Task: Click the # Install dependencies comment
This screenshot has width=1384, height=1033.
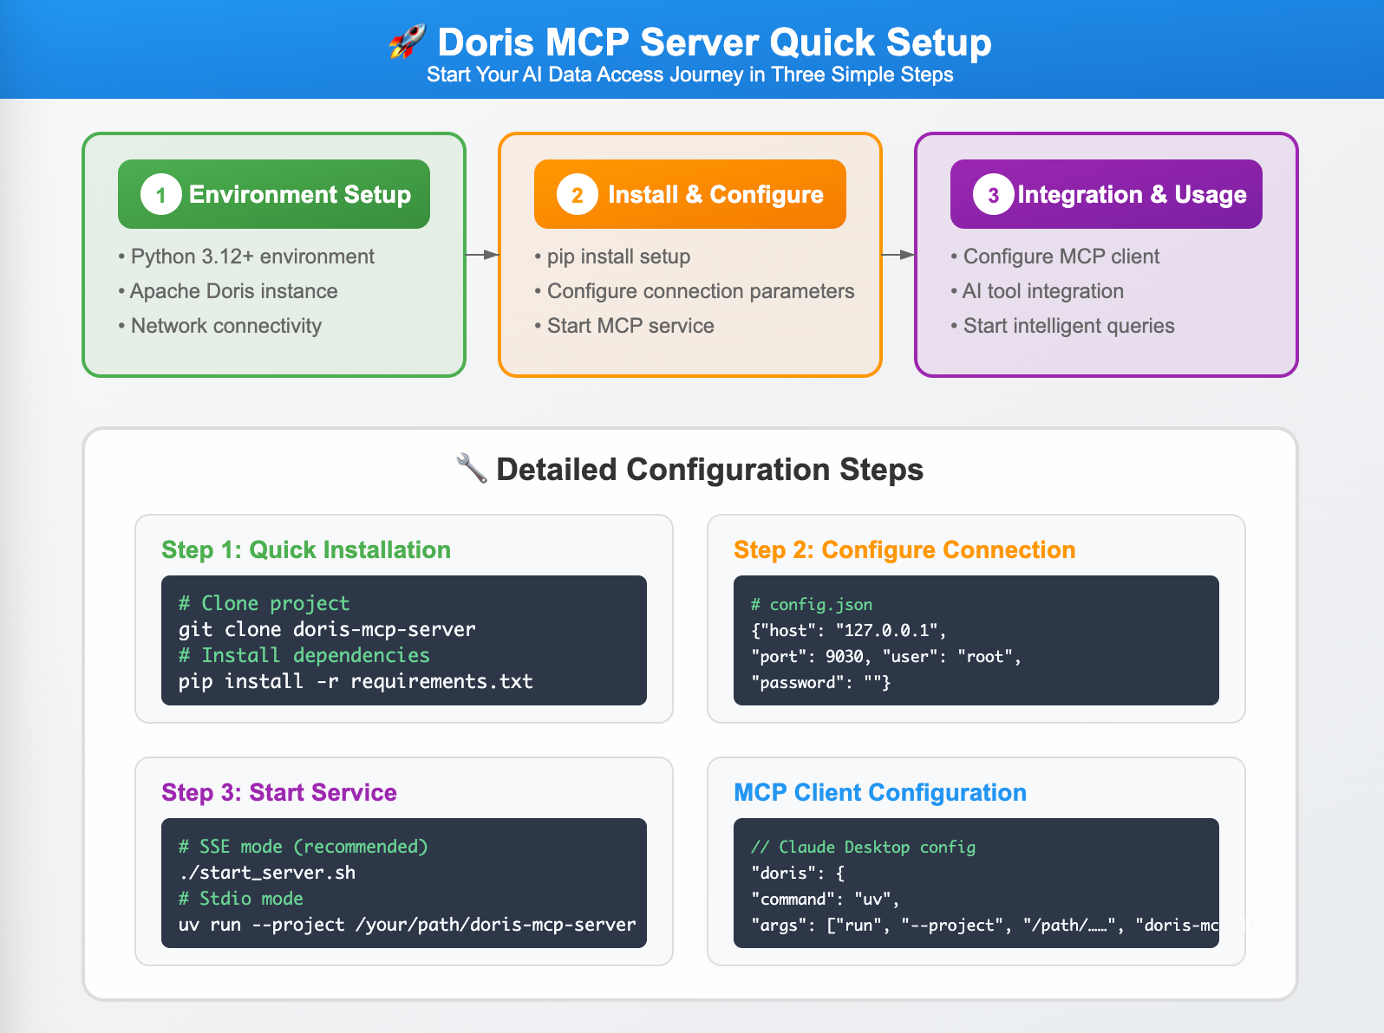Action: (304, 655)
